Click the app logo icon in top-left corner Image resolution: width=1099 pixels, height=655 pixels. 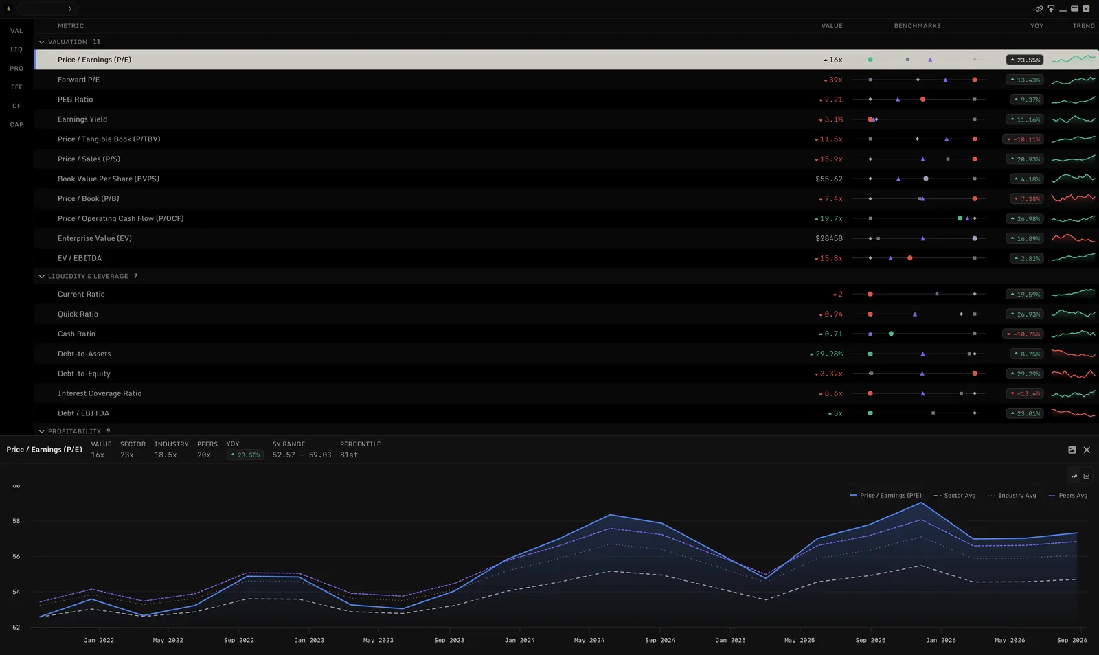tap(9, 9)
